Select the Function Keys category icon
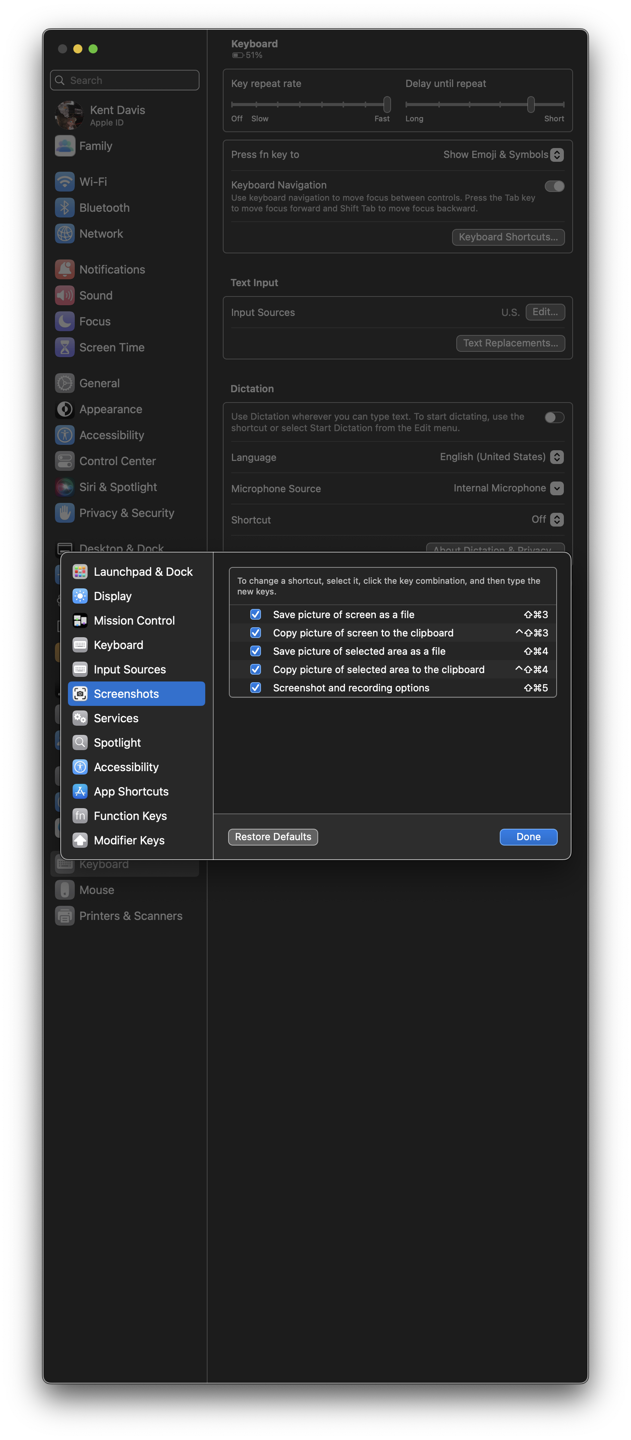The width and height of the screenshot is (631, 1440). click(80, 816)
